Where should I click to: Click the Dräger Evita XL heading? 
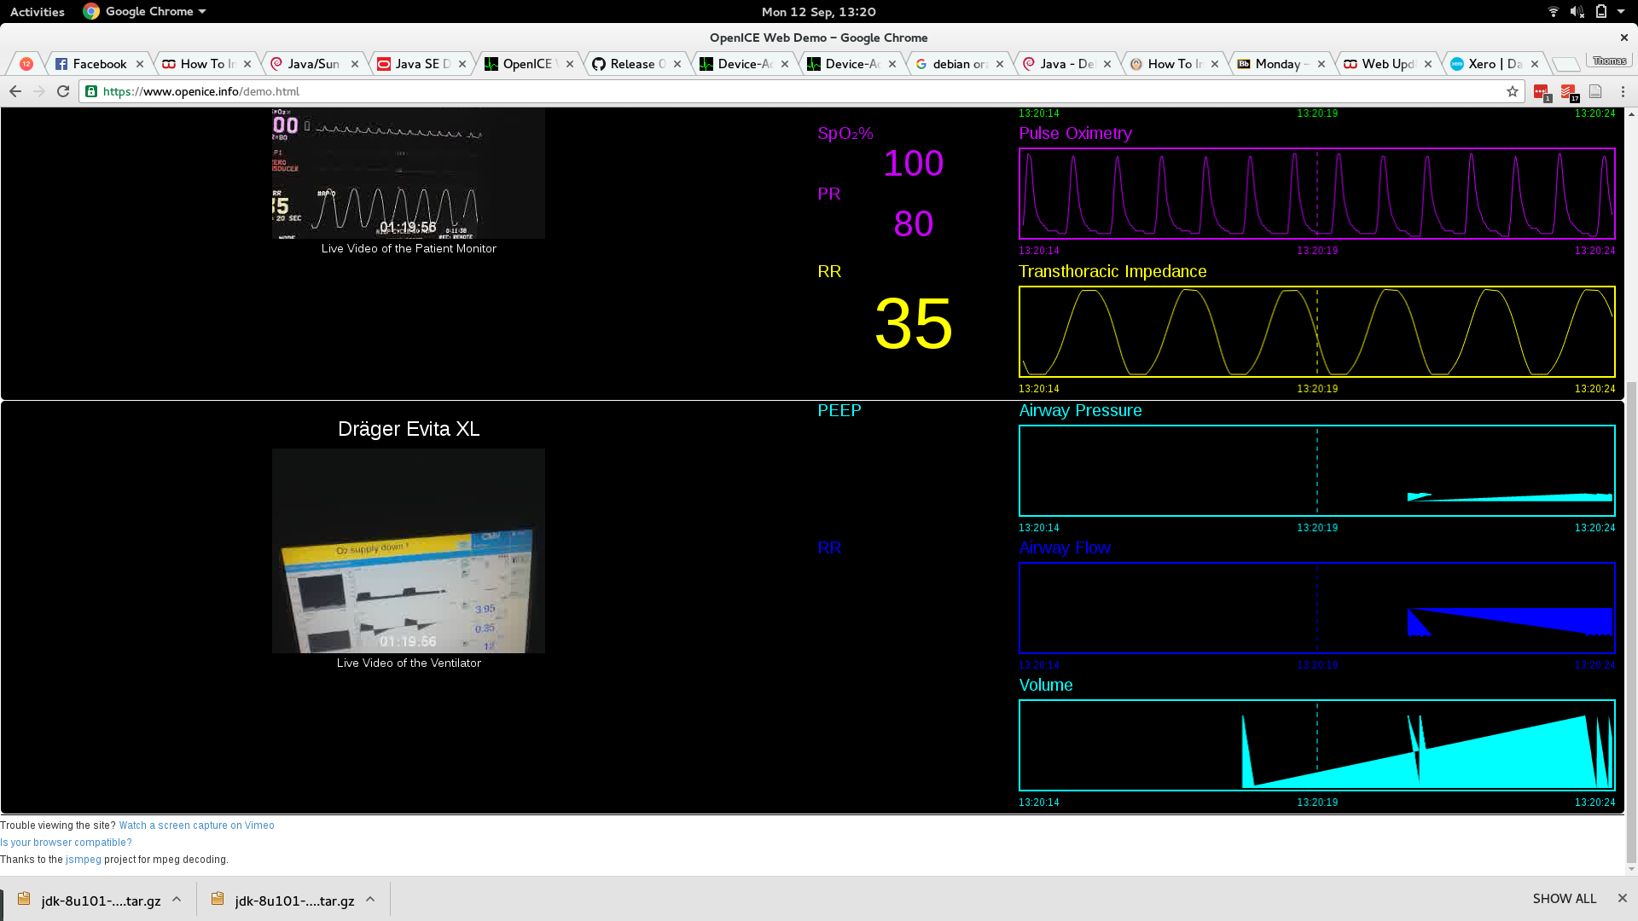point(409,429)
